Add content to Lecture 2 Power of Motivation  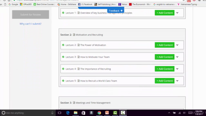click(x=164, y=45)
